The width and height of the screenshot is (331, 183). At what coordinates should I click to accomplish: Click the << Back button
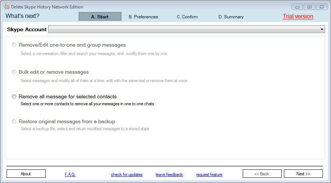(262, 174)
